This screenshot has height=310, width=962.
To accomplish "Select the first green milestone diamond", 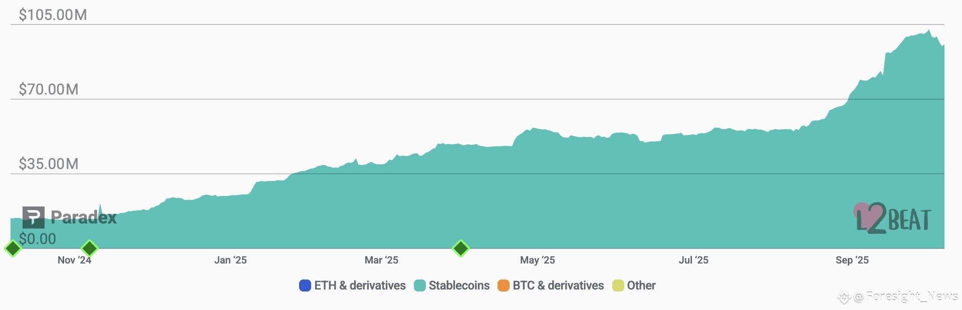I will pyautogui.click(x=13, y=248).
